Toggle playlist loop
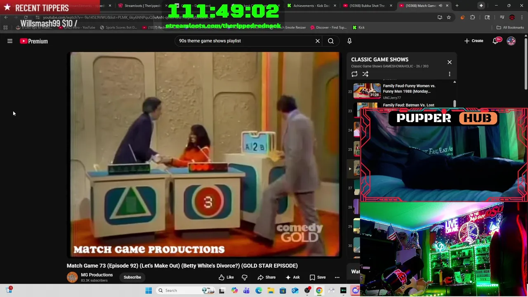Image resolution: width=528 pixels, height=297 pixels. click(354, 74)
